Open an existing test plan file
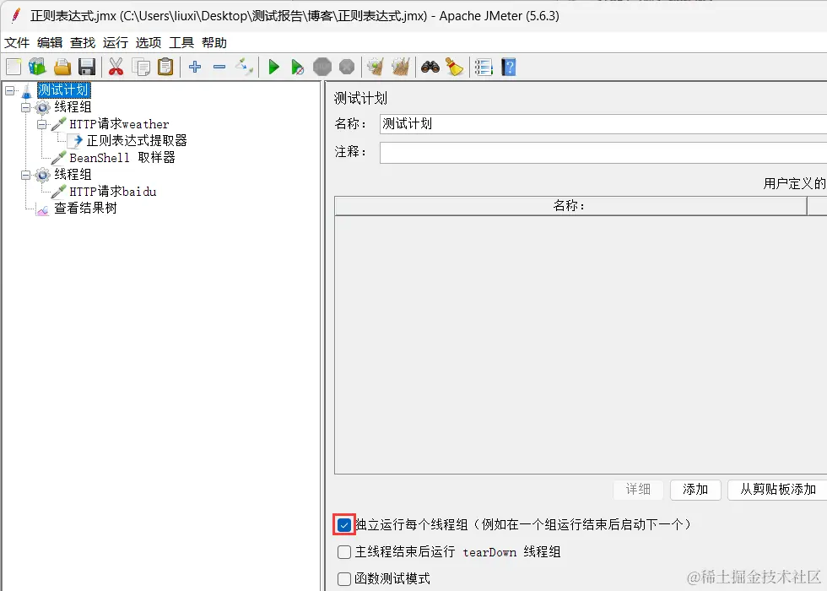The image size is (827, 591). [x=62, y=67]
